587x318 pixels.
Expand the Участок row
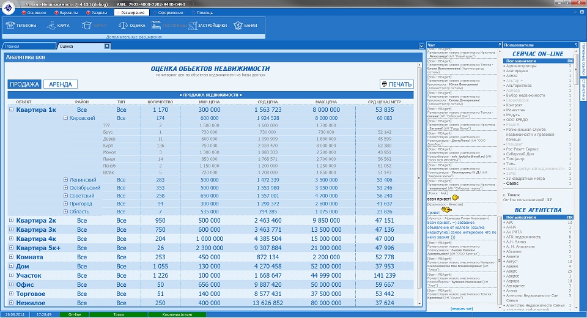11,275
